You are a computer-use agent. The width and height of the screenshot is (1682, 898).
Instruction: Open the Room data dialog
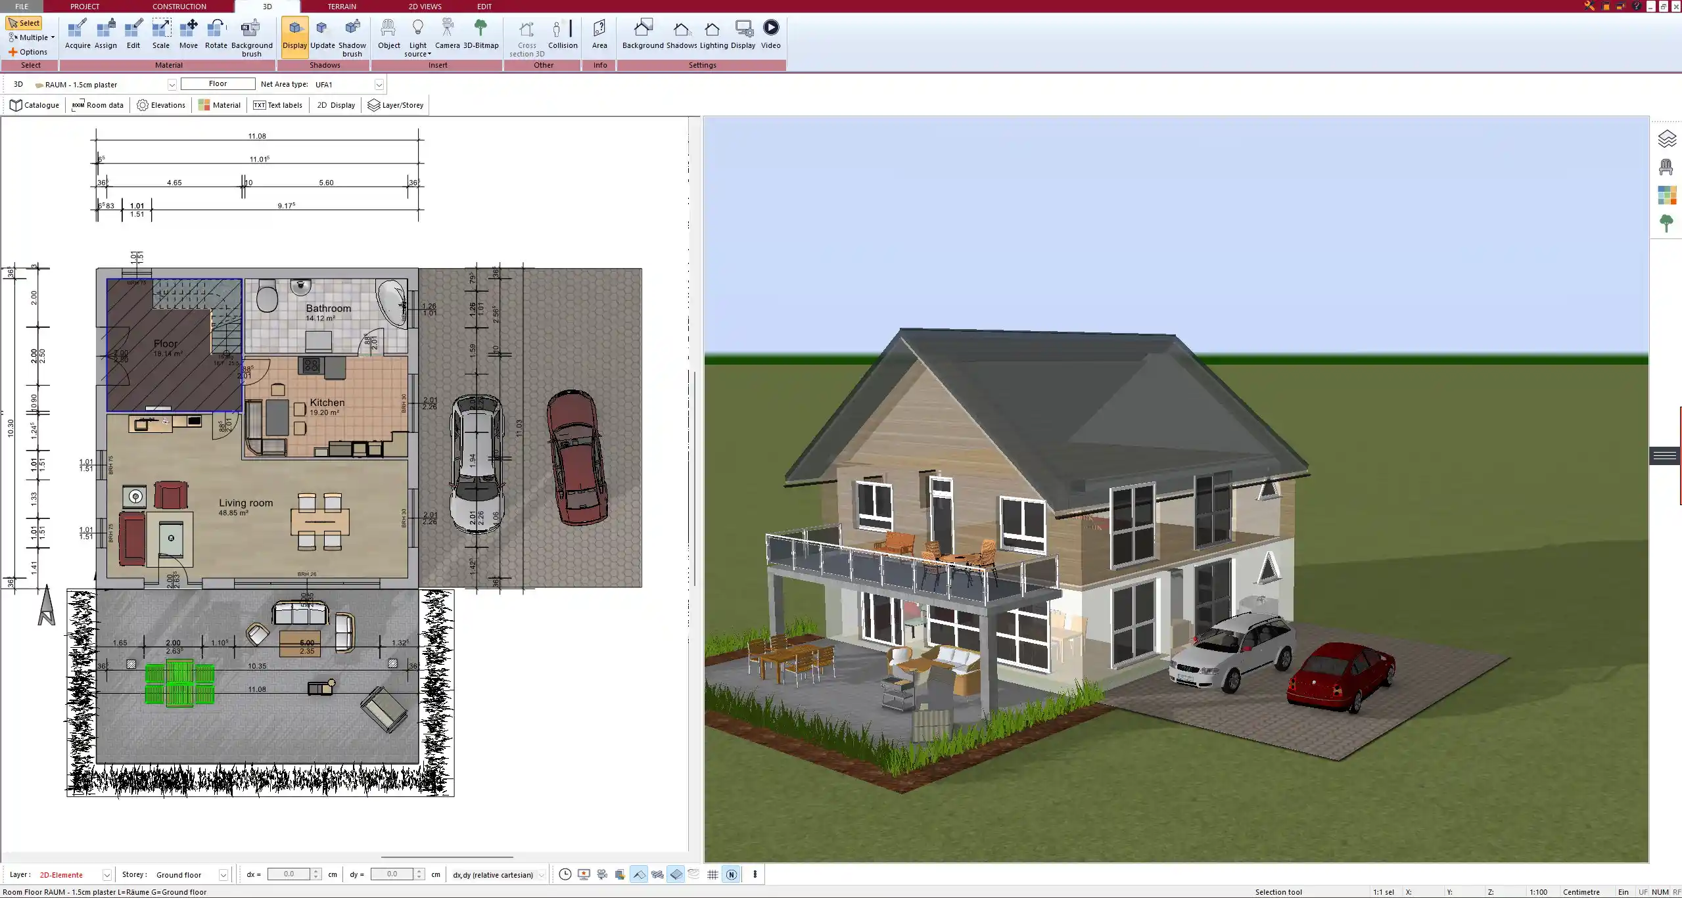point(97,104)
